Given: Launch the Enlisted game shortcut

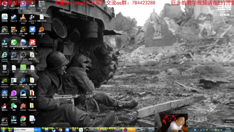Looking at the screenshot, I should (23, 107).
